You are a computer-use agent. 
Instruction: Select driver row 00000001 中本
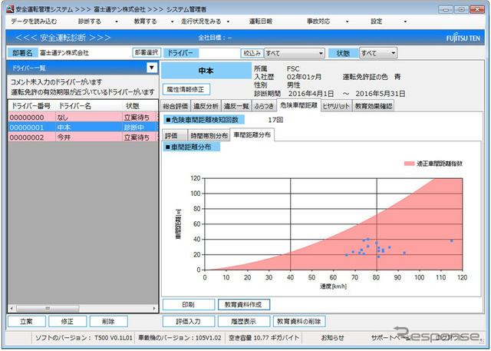coord(83,127)
